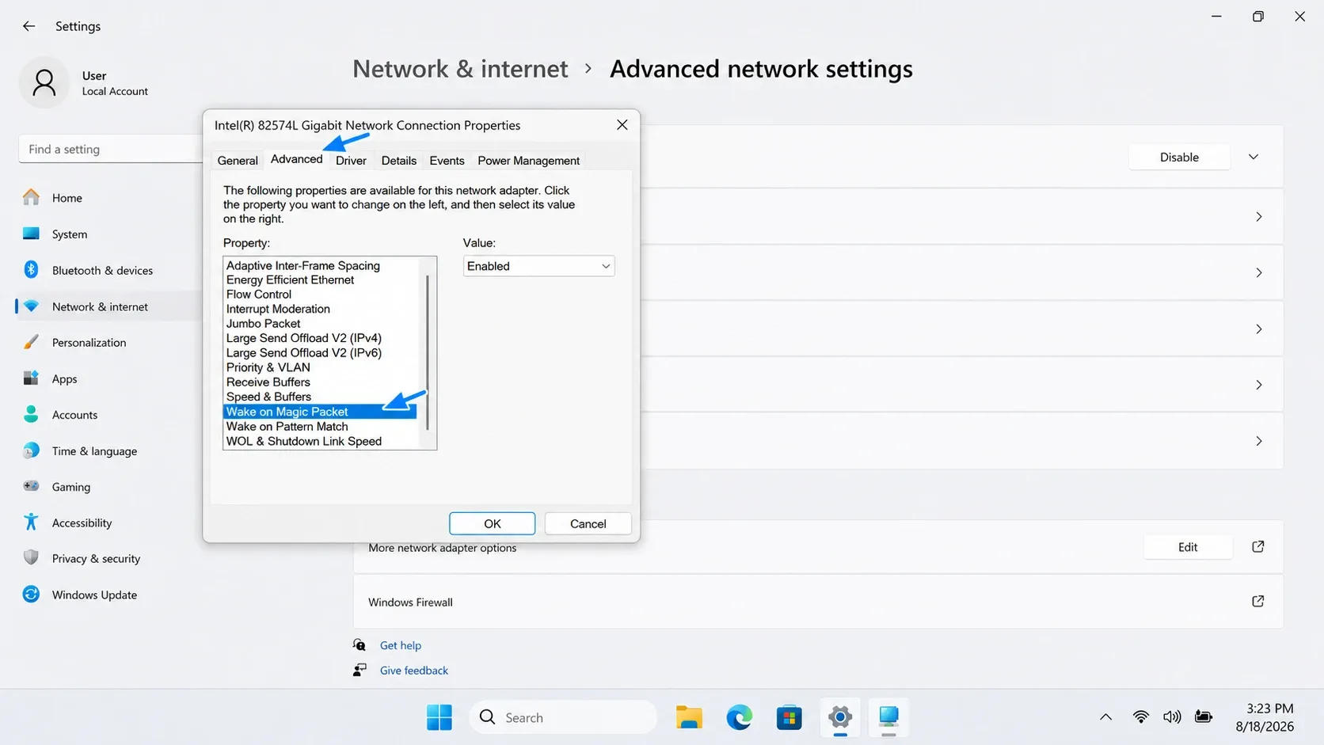This screenshot has height=745, width=1324.
Task: Select Flow Control property
Action: [259, 294]
